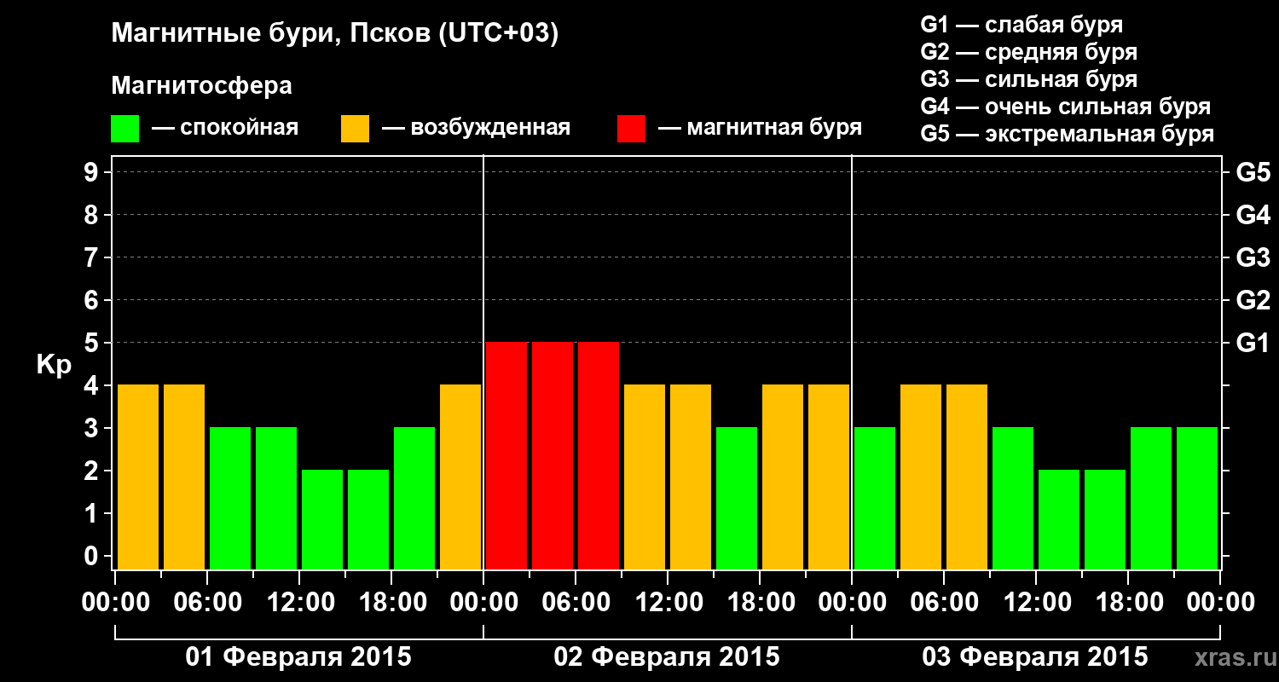Click the orange 03:00–06:00 bar on 01 Февраля
The image size is (1279, 682).
(184, 477)
